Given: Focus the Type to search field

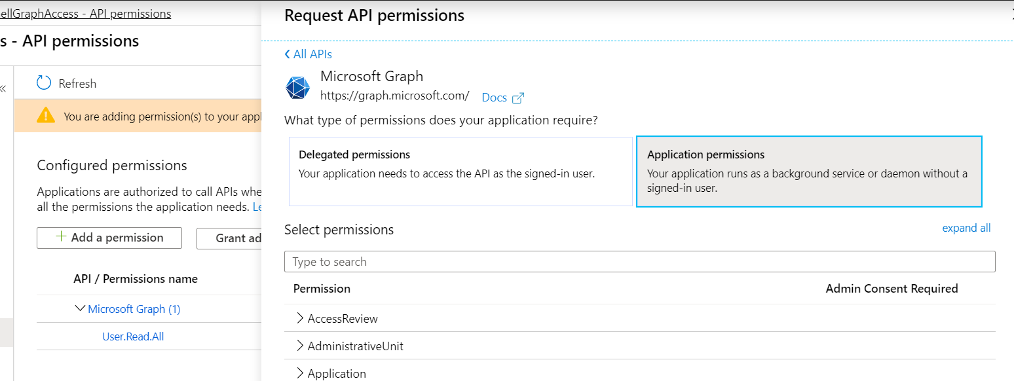Looking at the screenshot, I should pos(639,262).
